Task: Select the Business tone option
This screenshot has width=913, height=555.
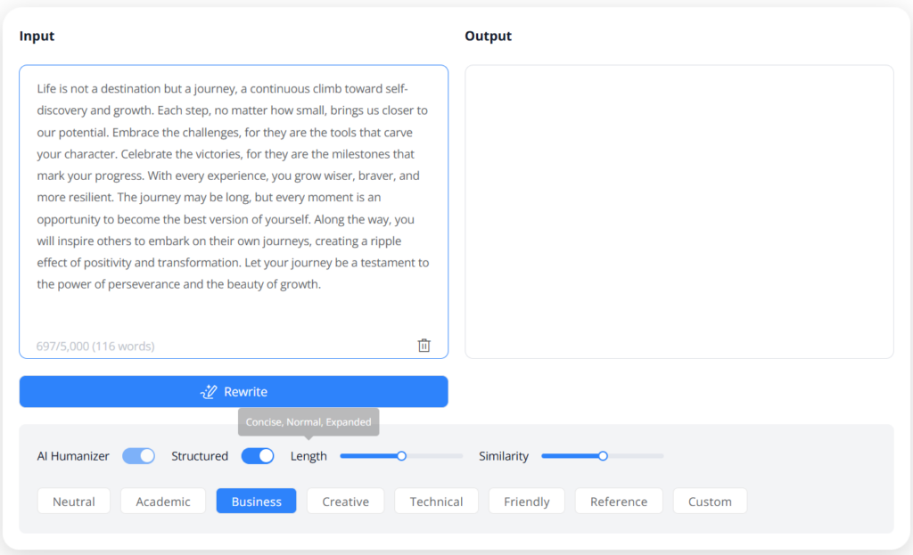Action: (256, 501)
